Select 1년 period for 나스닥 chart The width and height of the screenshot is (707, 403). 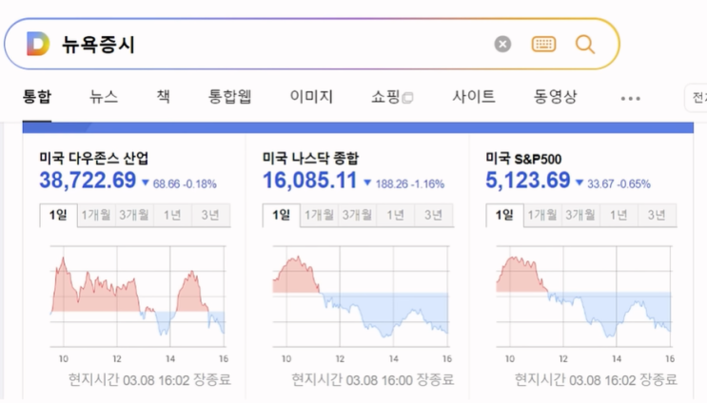[396, 215]
